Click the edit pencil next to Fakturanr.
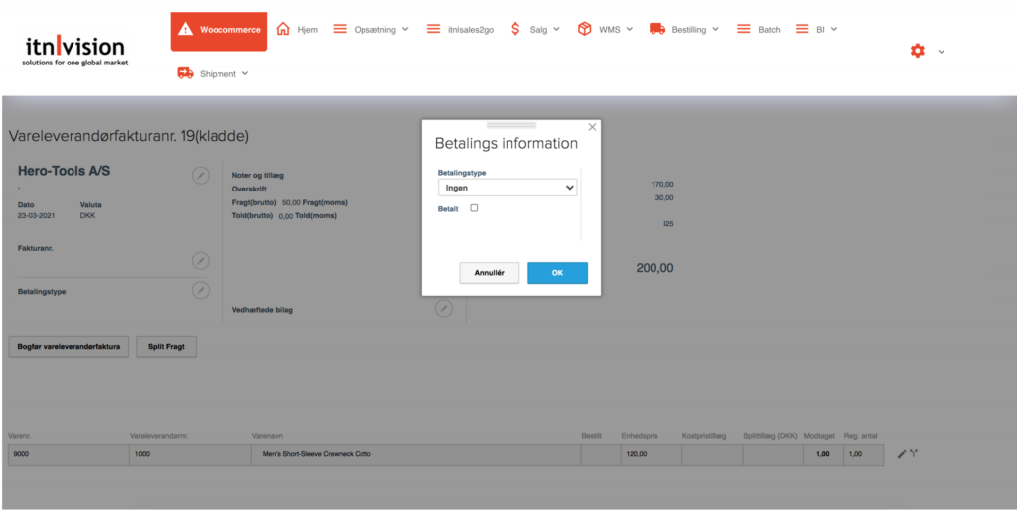 click(201, 260)
